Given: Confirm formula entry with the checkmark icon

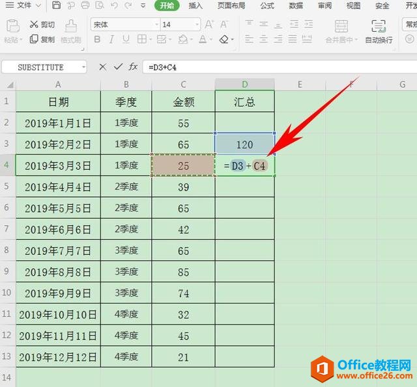Looking at the screenshot, I should click(118, 67).
